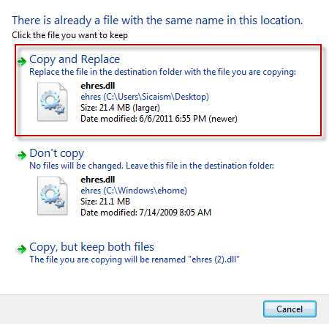Click the 'Size: 21.4 MB (larger)' text

click(120, 108)
